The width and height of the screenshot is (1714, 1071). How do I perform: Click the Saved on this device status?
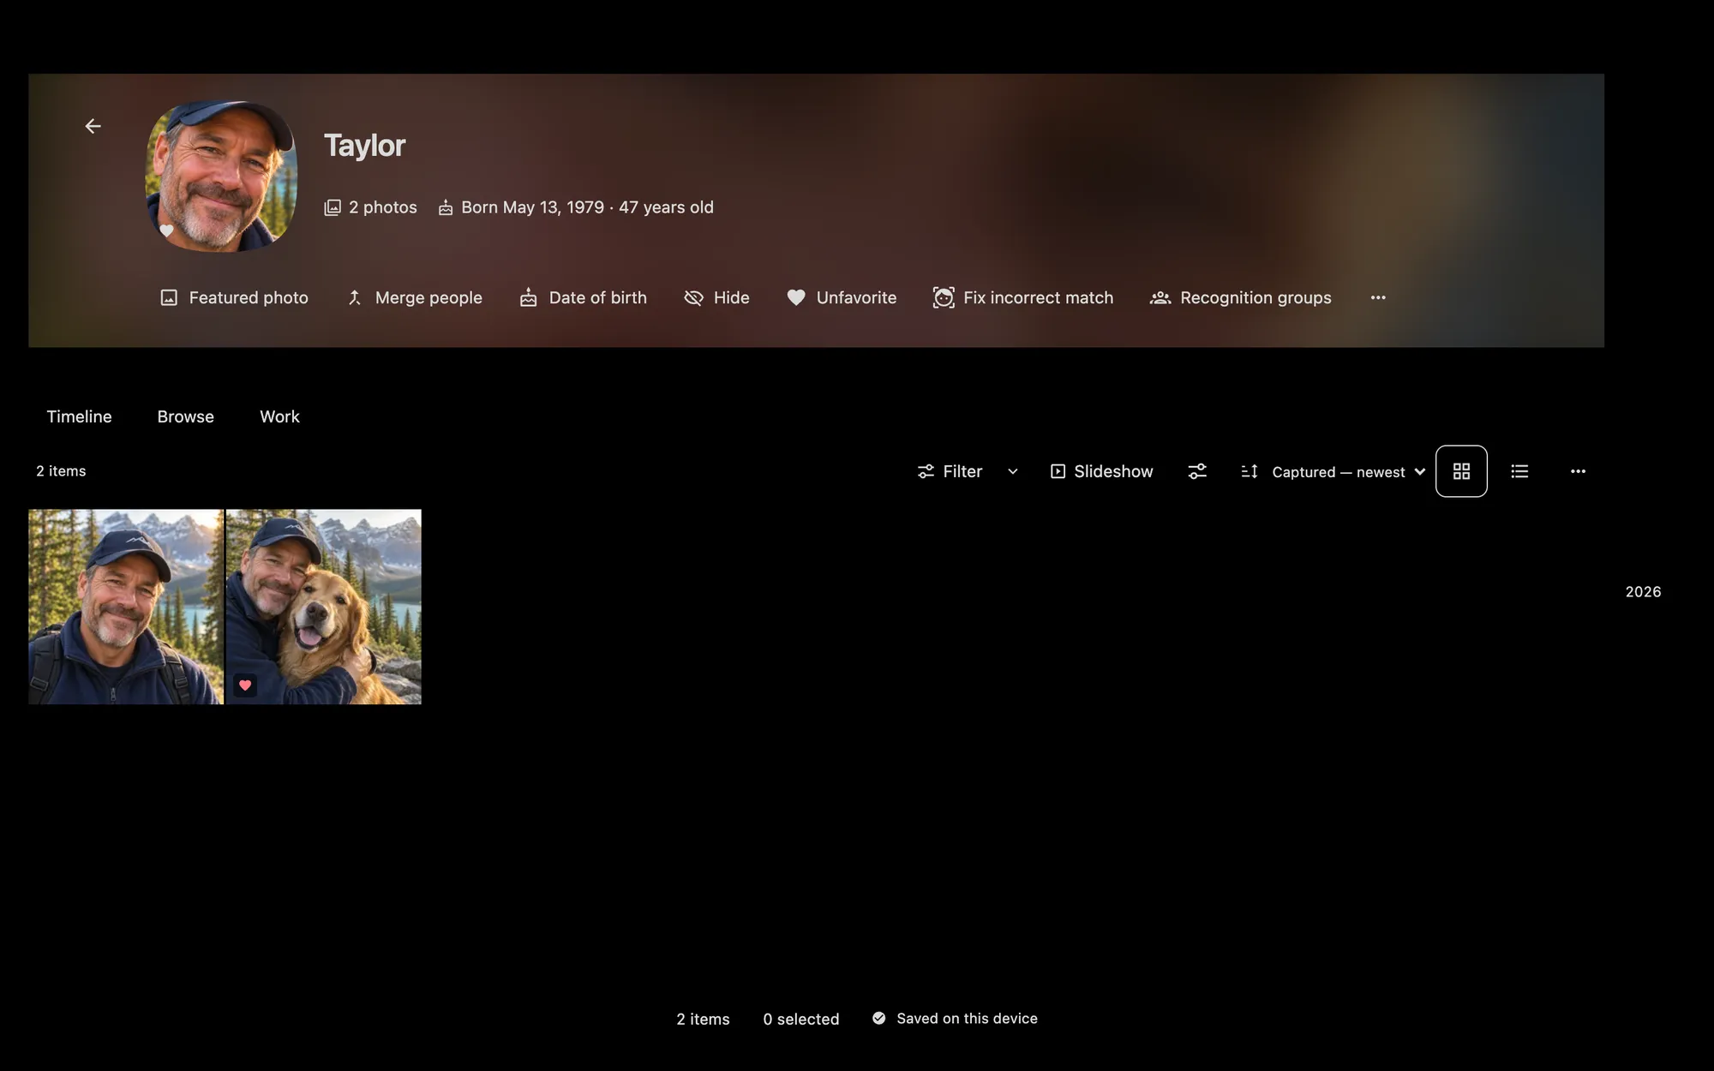(x=955, y=1018)
